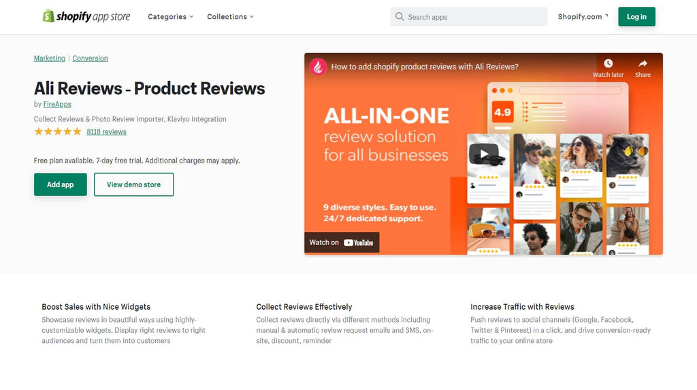Click the ALL-IN-ONE text in the video
This screenshot has height=390, width=697.
pos(387,116)
